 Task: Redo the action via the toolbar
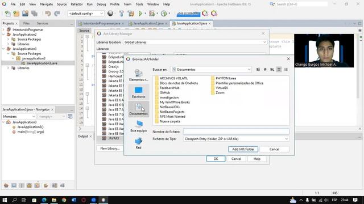click(57, 14)
